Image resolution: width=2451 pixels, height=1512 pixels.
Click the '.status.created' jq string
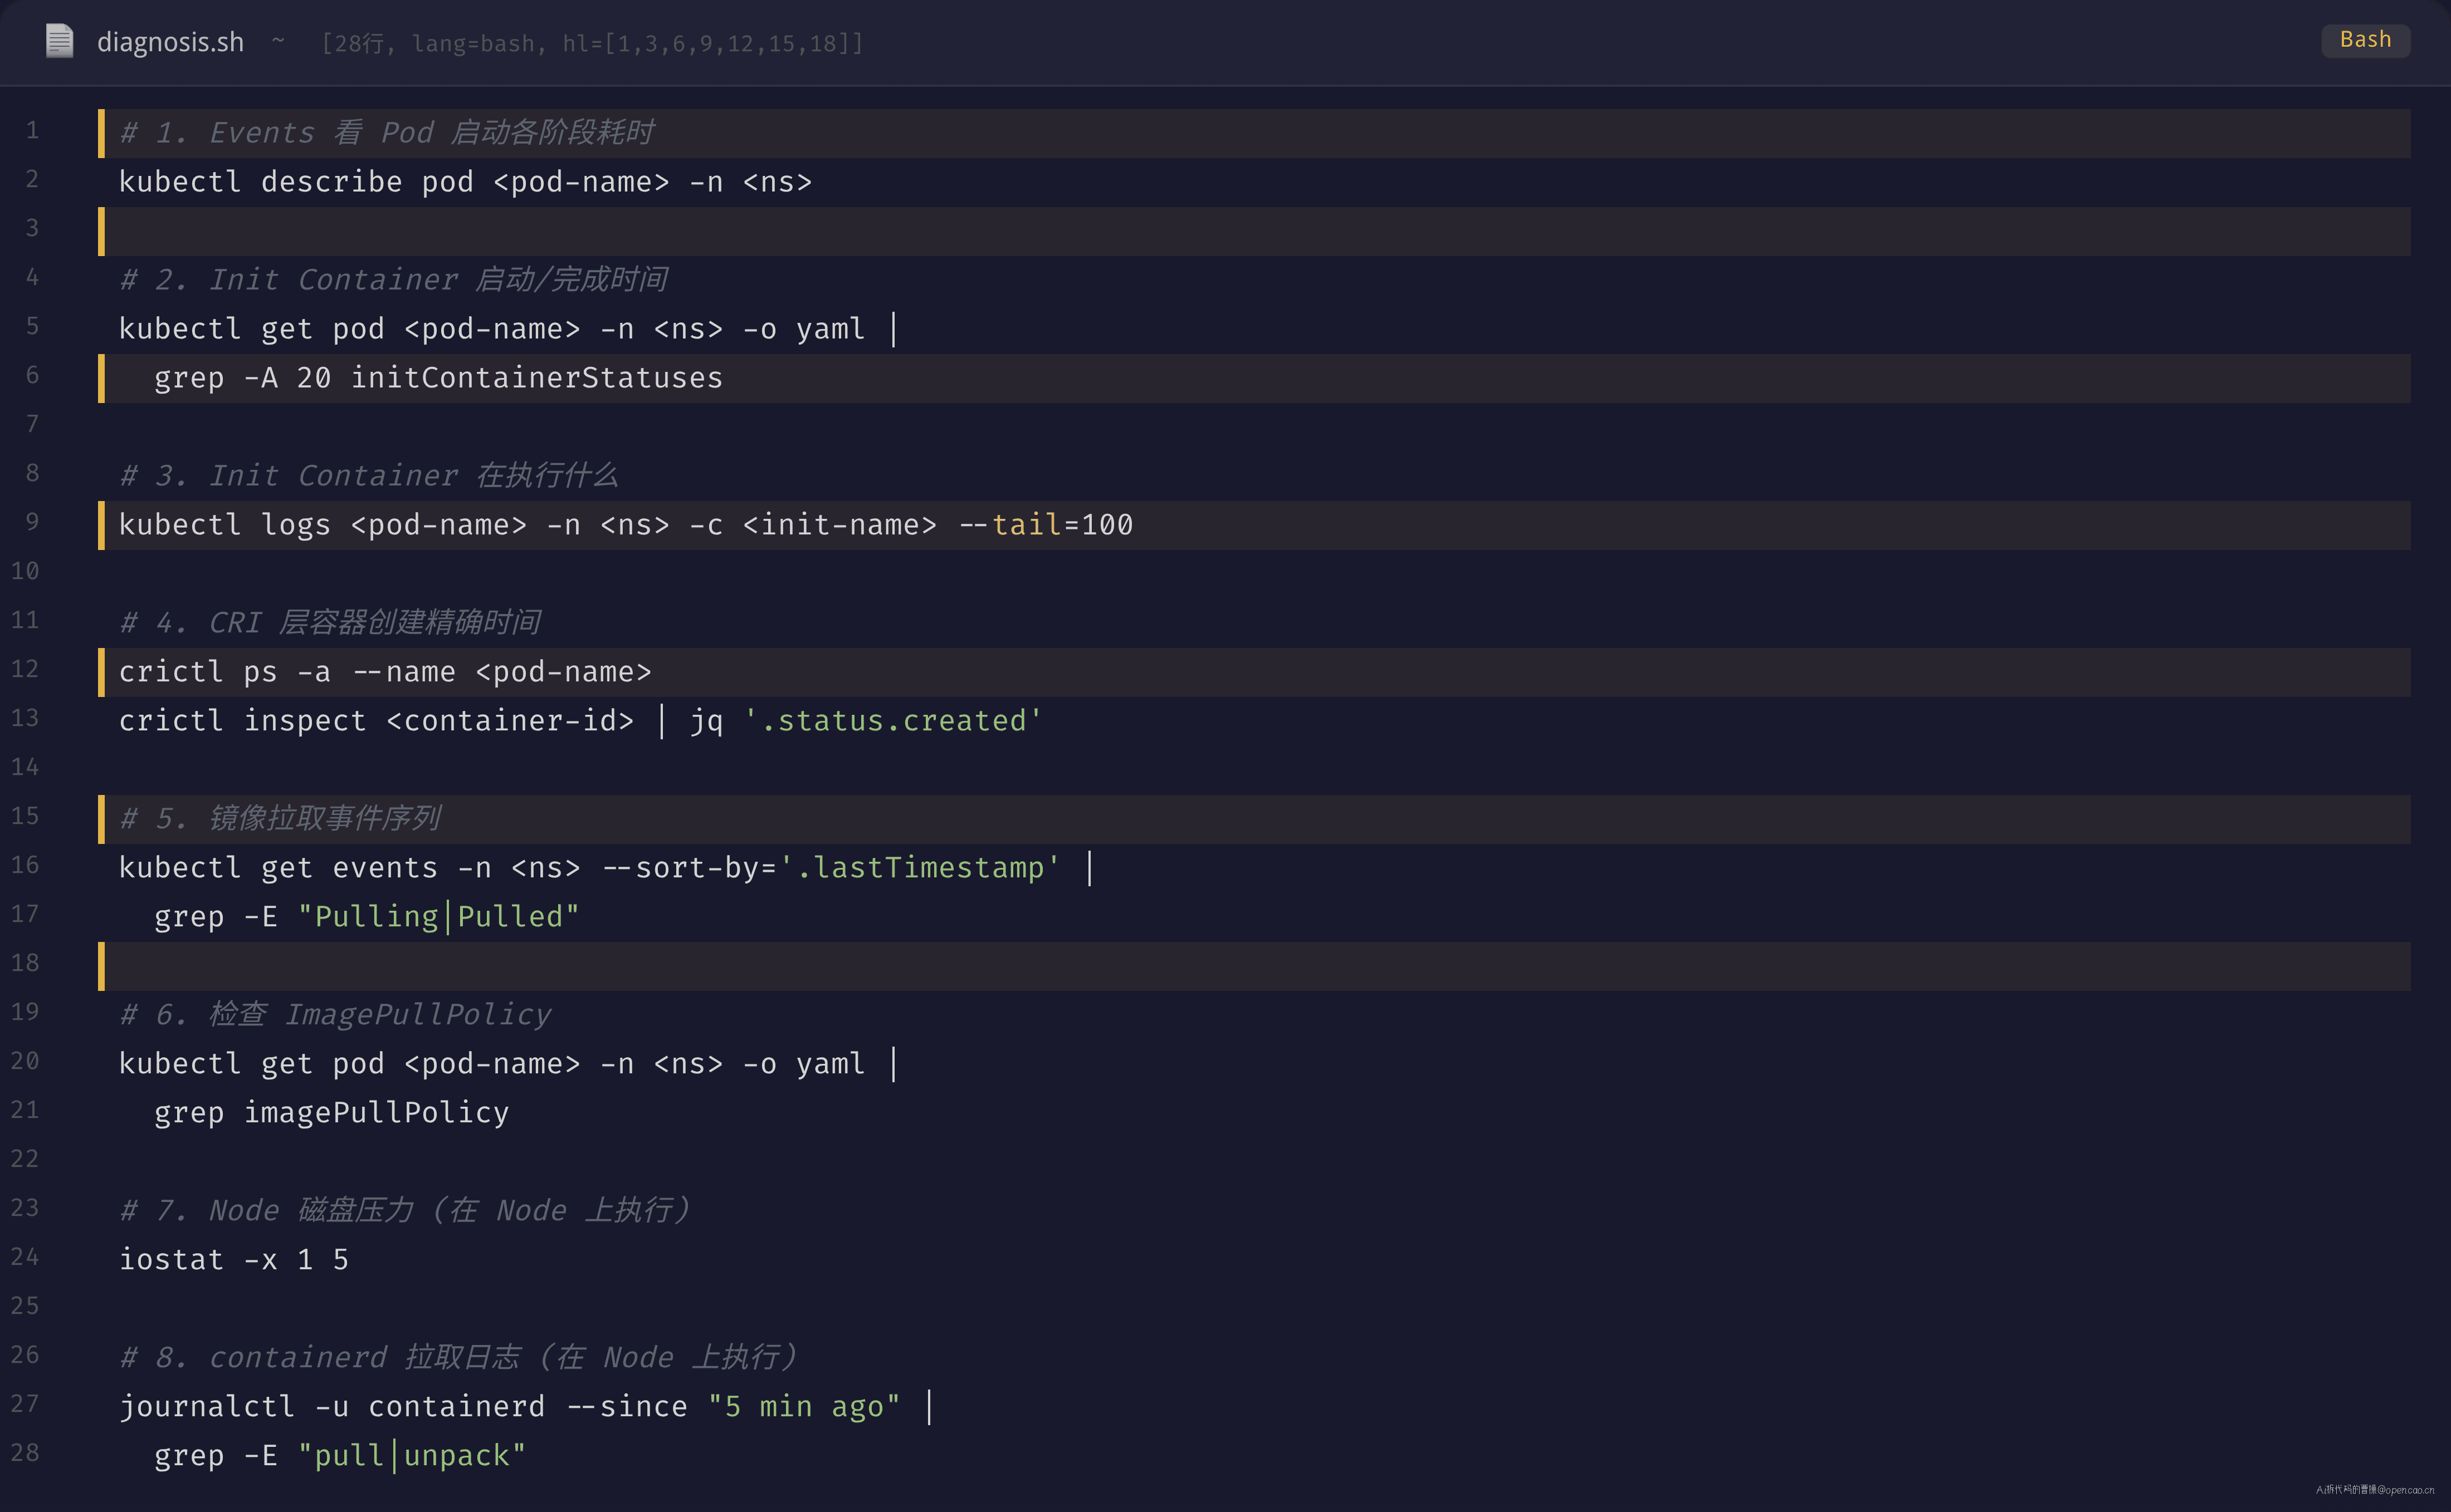(x=894, y=721)
